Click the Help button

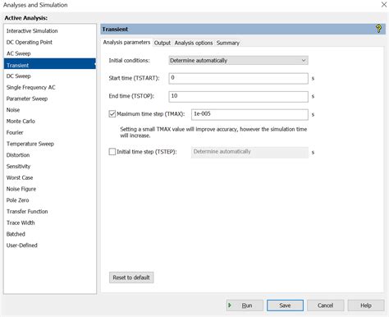pyautogui.click(x=366, y=306)
